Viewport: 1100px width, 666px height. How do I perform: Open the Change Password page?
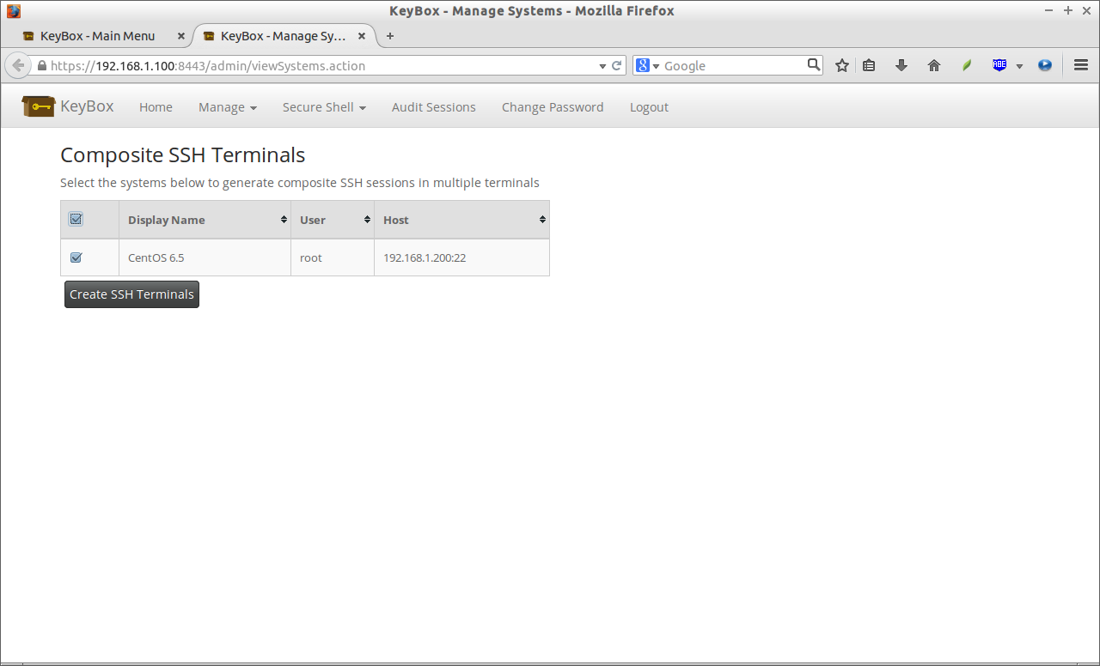click(553, 107)
